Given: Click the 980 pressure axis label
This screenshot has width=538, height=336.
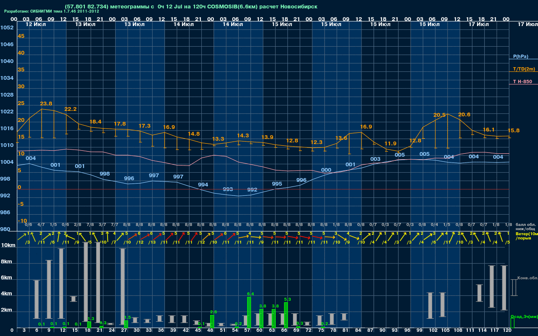Looking at the screenshot, I should [x=5, y=229].
